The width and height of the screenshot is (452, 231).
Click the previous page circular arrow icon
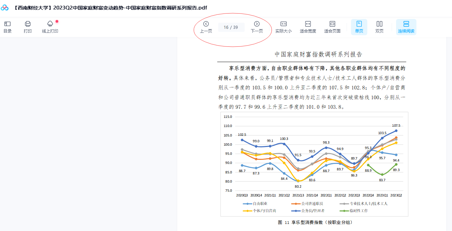pos(206,24)
